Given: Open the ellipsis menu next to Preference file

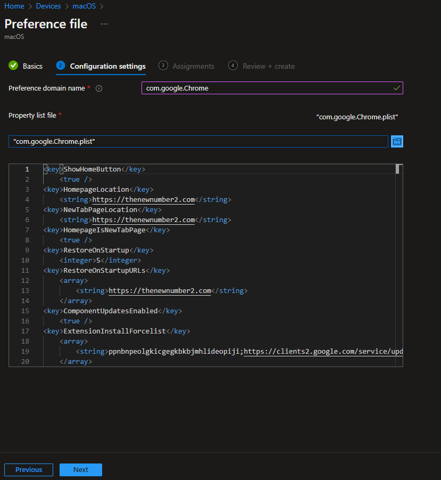Looking at the screenshot, I should click(x=104, y=24).
